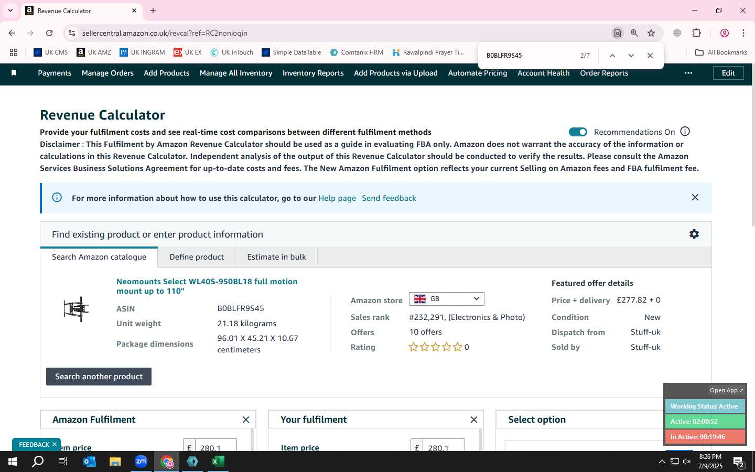
Task: Open Simple DataTable bookmark
Action: pos(292,52)
